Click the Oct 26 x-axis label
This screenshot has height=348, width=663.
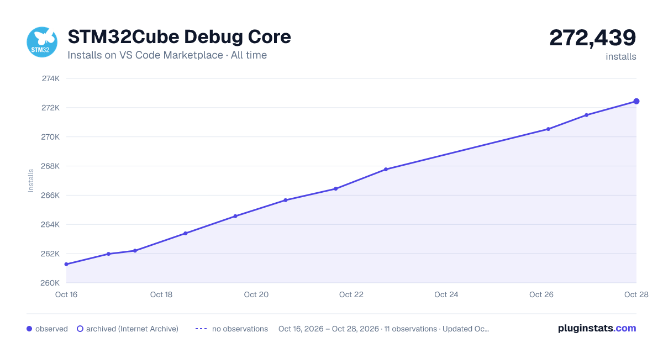pyautogui.click(x=541, y=294)
